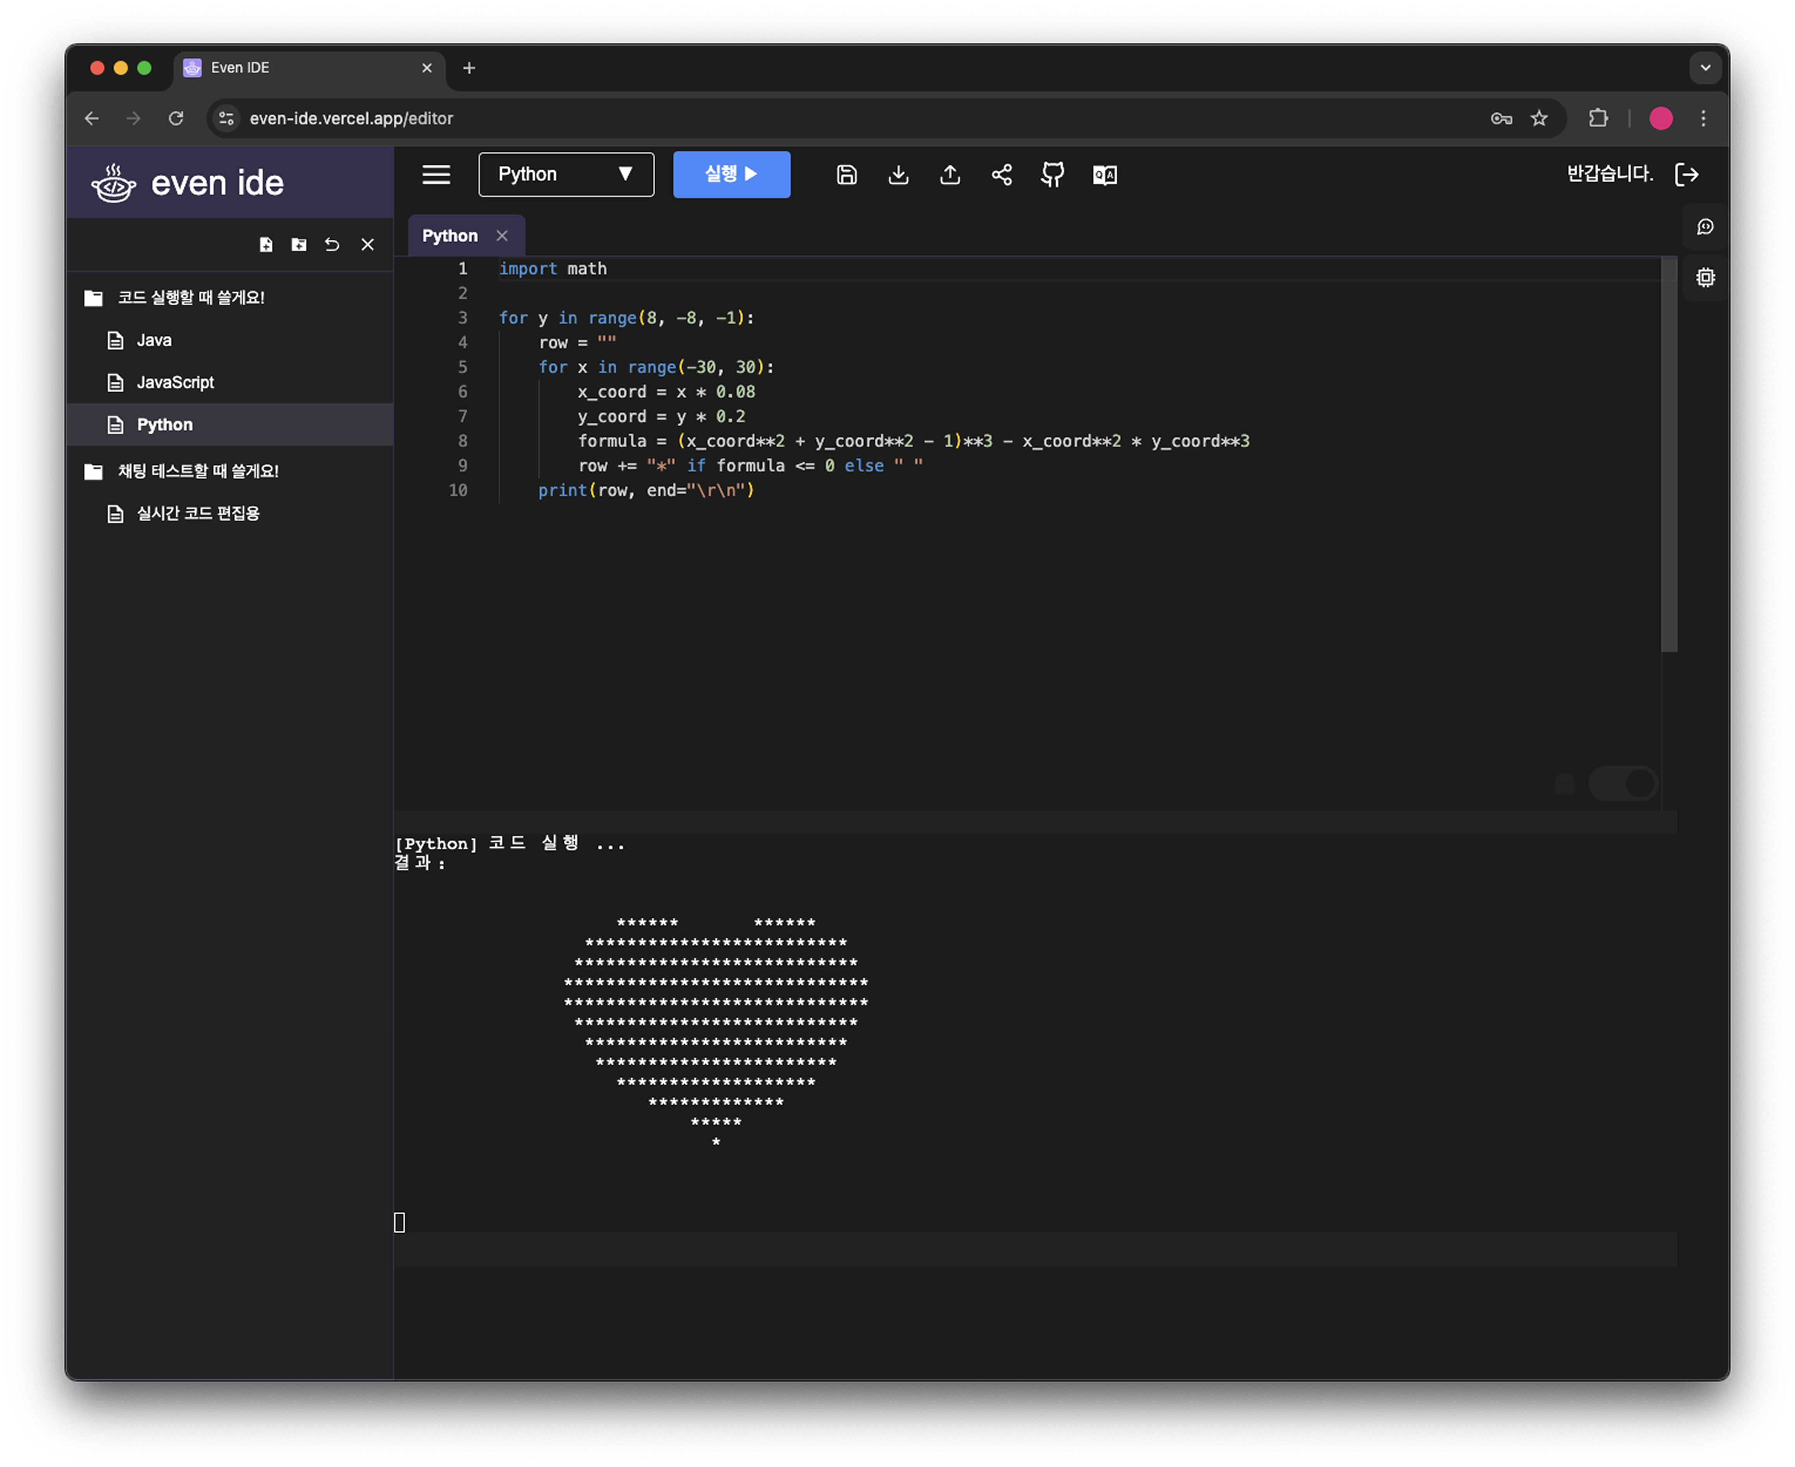Open the Python language dropdown
This screenshot has width=1795, height=1467.
tap(566, 175)
